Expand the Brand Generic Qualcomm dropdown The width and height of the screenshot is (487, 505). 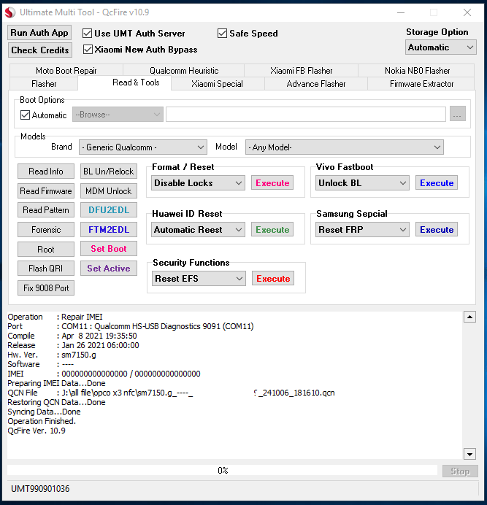(x=143, y=147)
